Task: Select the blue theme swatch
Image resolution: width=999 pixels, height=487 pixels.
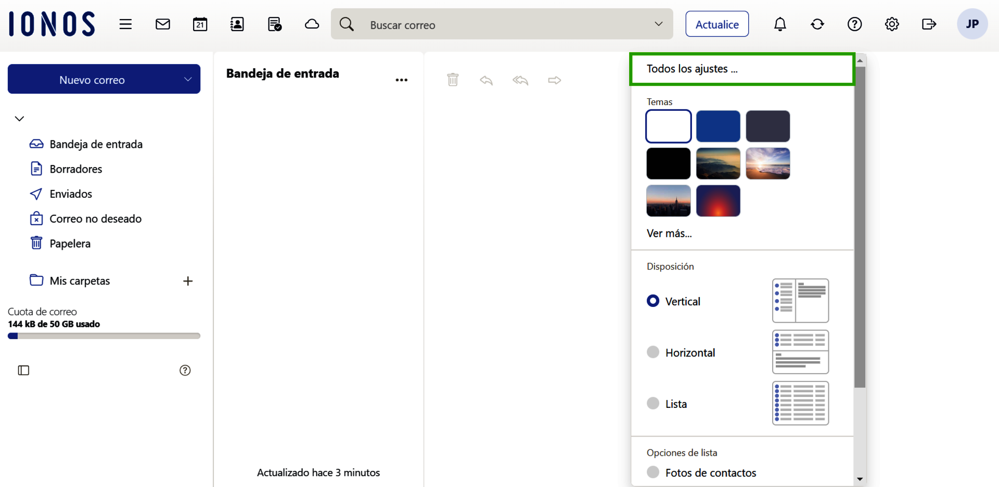Action: [x=718, y=126]
